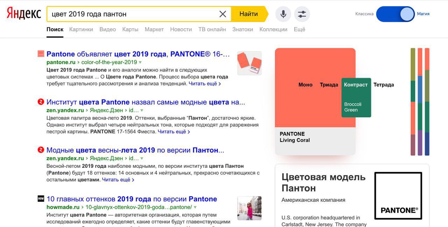This screenshot has height=227, width=448.
Task: Open the coral Pantone cards thumbnail
Action: pos(250,63)
